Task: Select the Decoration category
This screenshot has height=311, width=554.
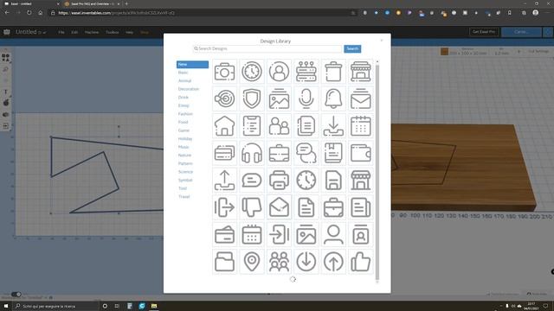Action: point(189,89)
